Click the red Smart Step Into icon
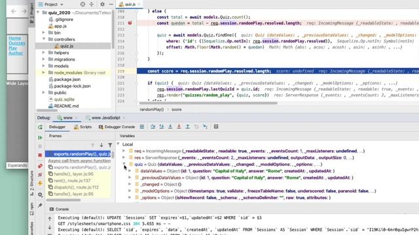 (x=179, y=127)
